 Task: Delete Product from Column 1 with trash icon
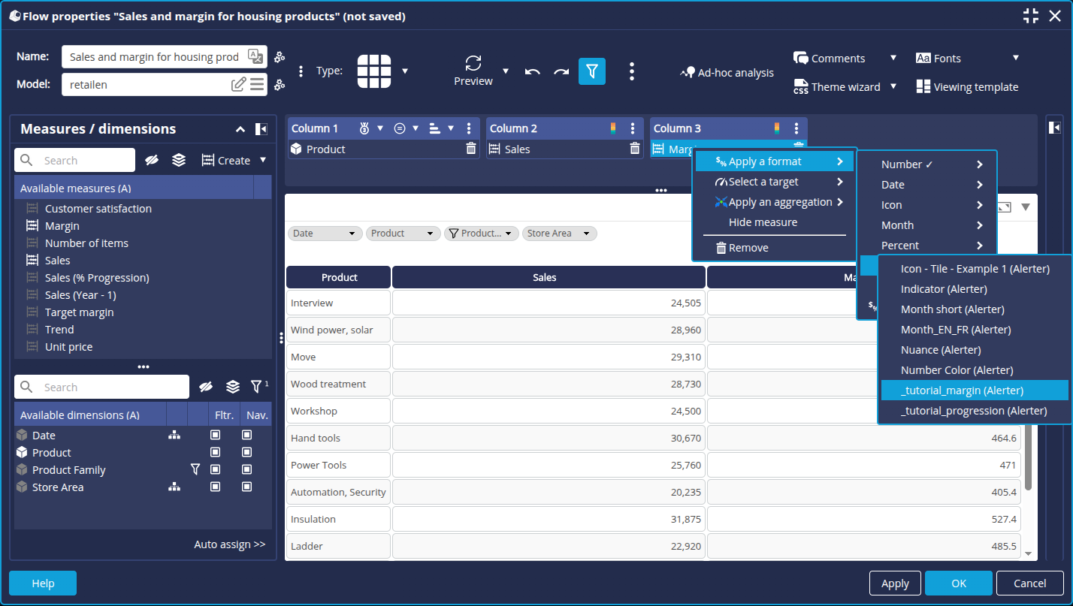(471, 149)
